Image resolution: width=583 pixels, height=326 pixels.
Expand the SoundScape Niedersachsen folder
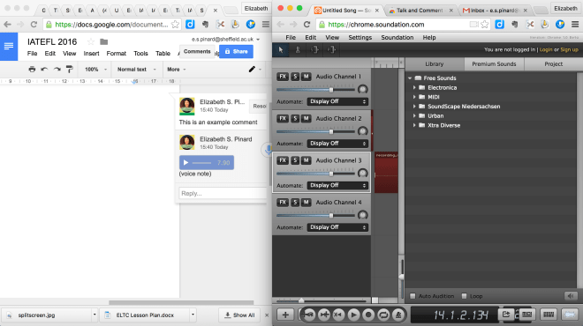(414, 107)
